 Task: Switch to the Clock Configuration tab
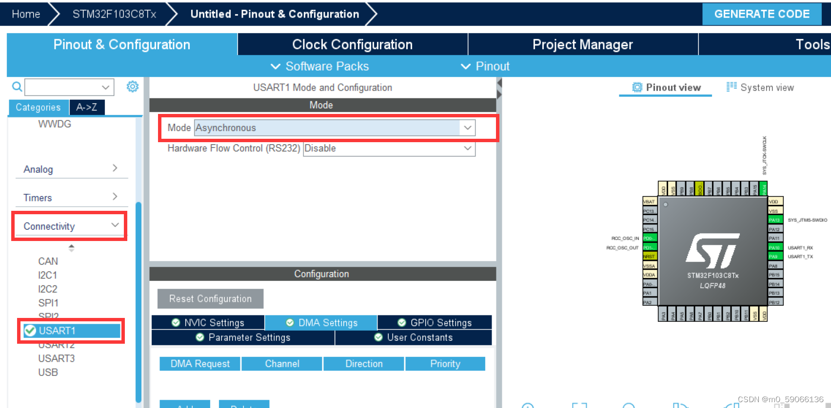[353, 44]
